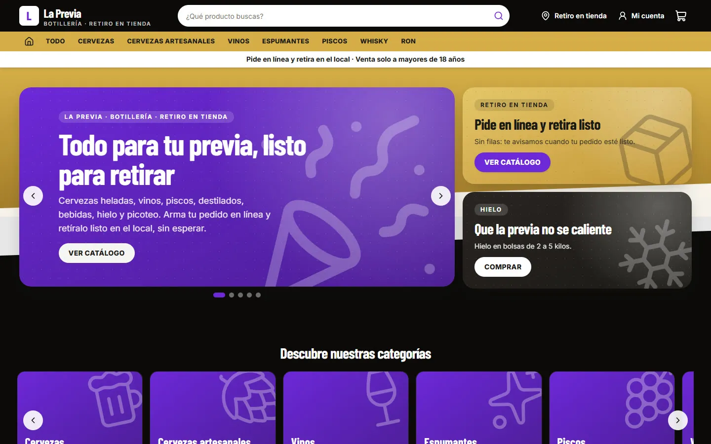Click the La Previa logo

pyautogui.click(x=85, y=16)
